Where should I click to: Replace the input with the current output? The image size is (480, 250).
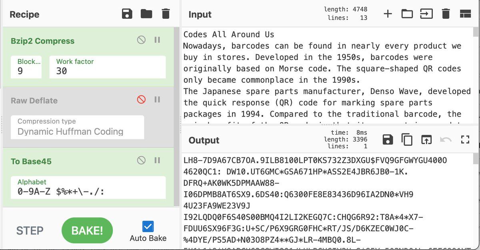pos(426,140)
